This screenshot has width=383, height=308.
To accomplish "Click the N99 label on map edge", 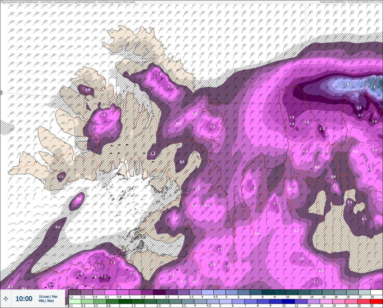I will click(1, 93).
